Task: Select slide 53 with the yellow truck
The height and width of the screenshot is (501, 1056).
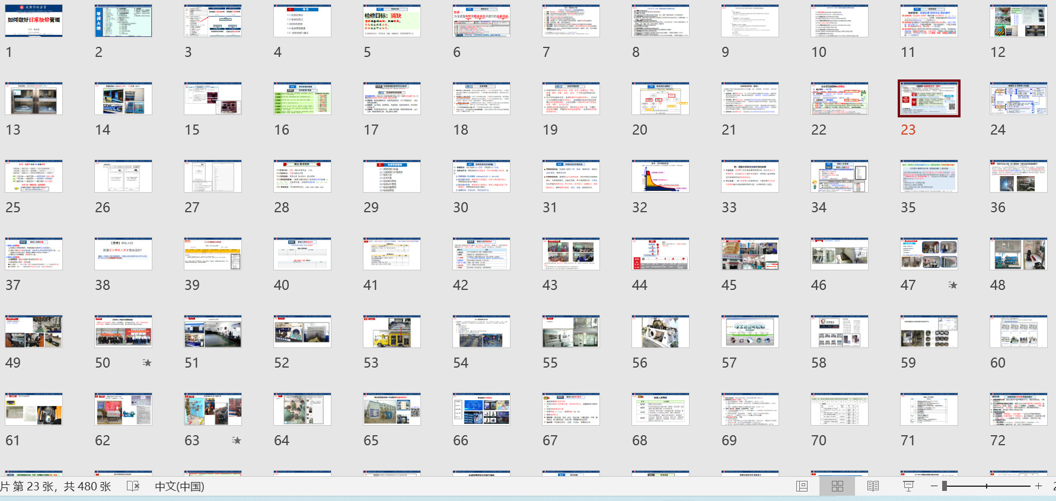Action: coord(391,331)
